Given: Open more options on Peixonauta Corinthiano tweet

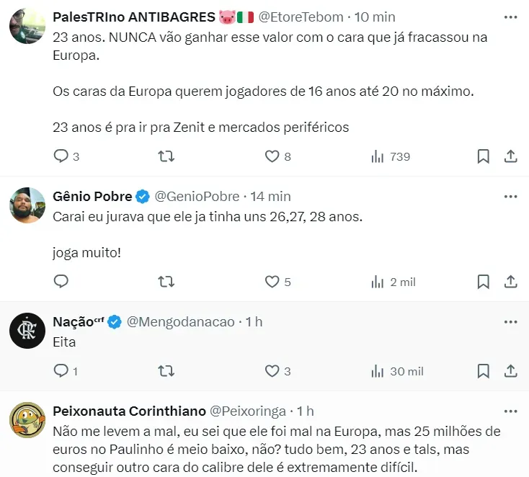Looking at the screenshot, I should click(510, 411).
